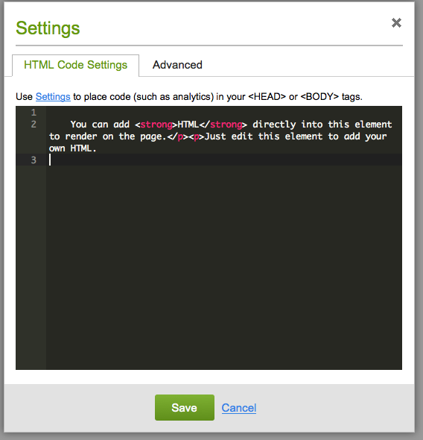423x440 pixels.
Task: Click the green Save button
Action: pyautogui.click(x=185, y=407)
